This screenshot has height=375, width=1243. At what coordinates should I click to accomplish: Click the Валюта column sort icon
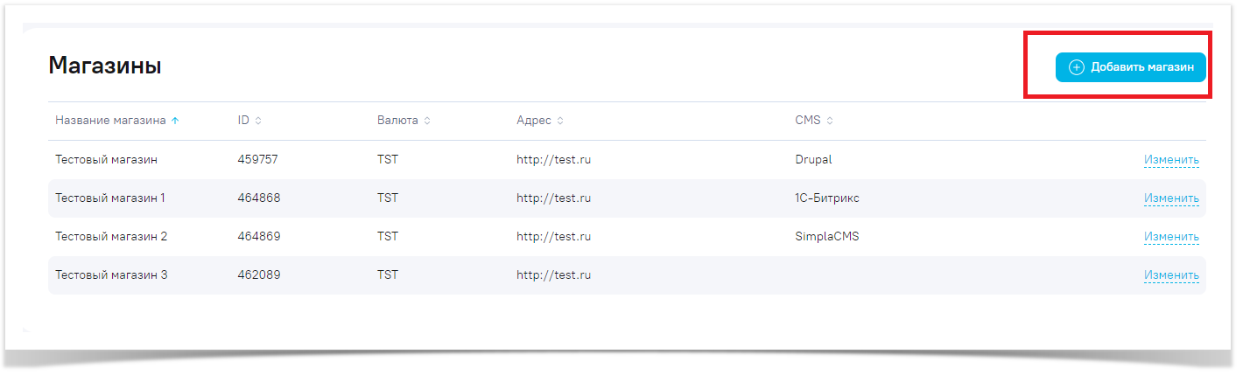pos(427,121)
